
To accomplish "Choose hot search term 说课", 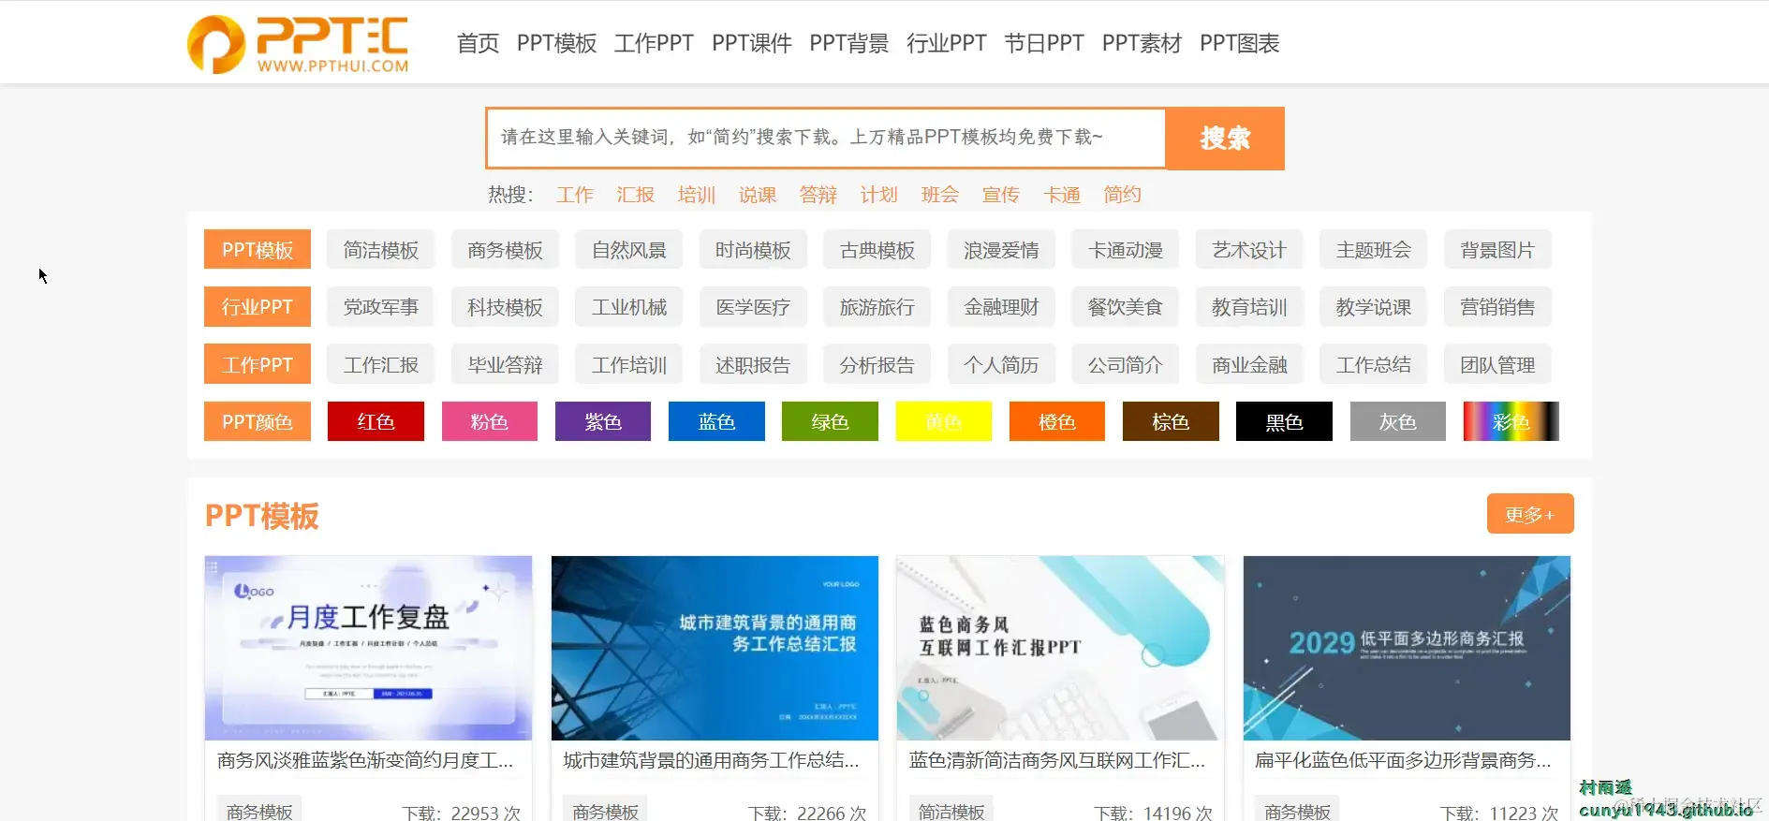I will click(x=758, y=194).
